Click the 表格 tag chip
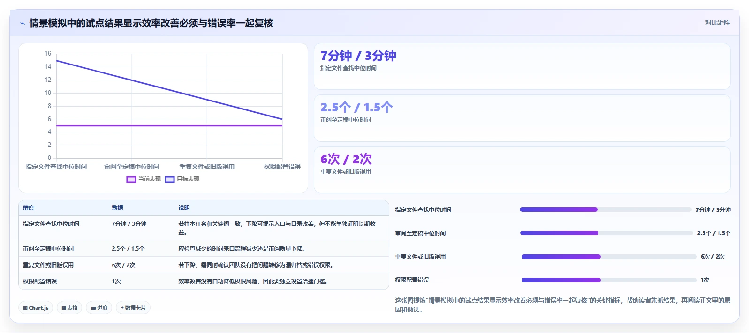Screen dimensions: 749x333 click(x=69, y=308)
